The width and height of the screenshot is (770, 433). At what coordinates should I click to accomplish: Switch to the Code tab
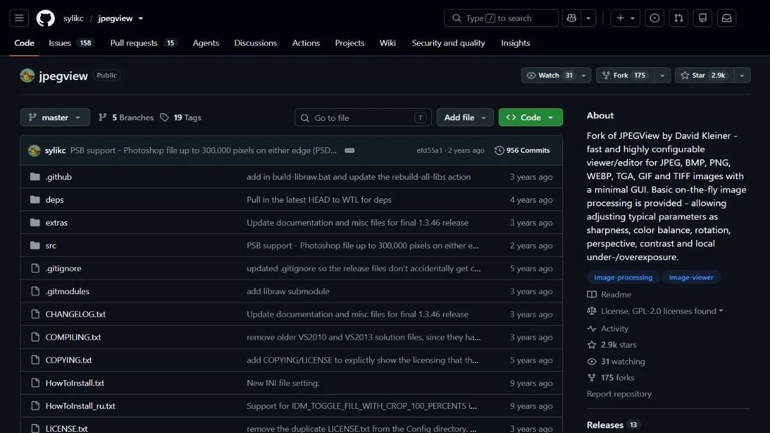[x=24, y=43]
